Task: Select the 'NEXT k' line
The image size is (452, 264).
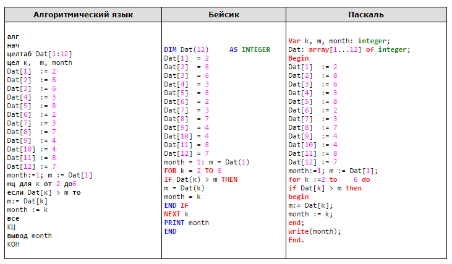Action: coord(176,214)
